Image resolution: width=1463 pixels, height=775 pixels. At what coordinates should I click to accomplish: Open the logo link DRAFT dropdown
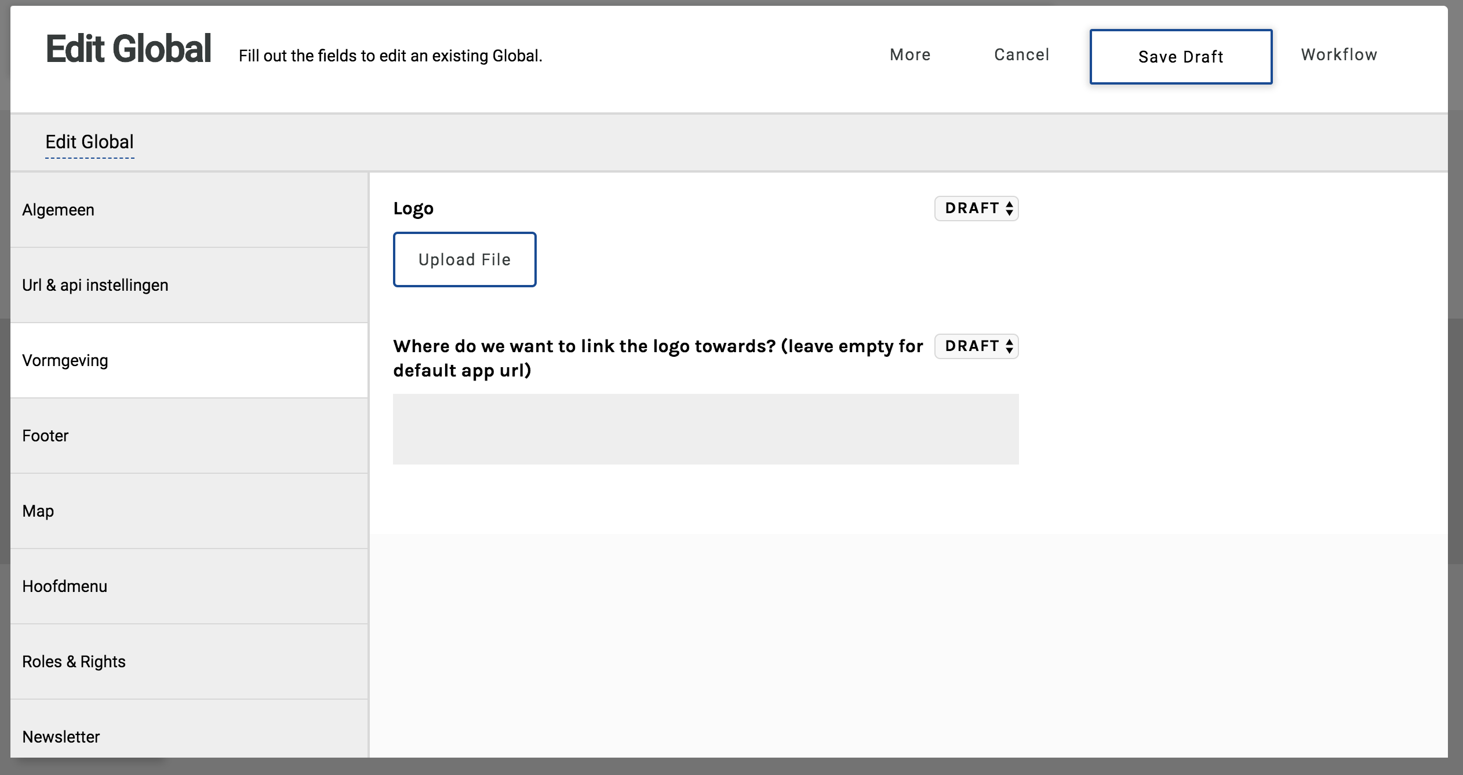[977, 346]
